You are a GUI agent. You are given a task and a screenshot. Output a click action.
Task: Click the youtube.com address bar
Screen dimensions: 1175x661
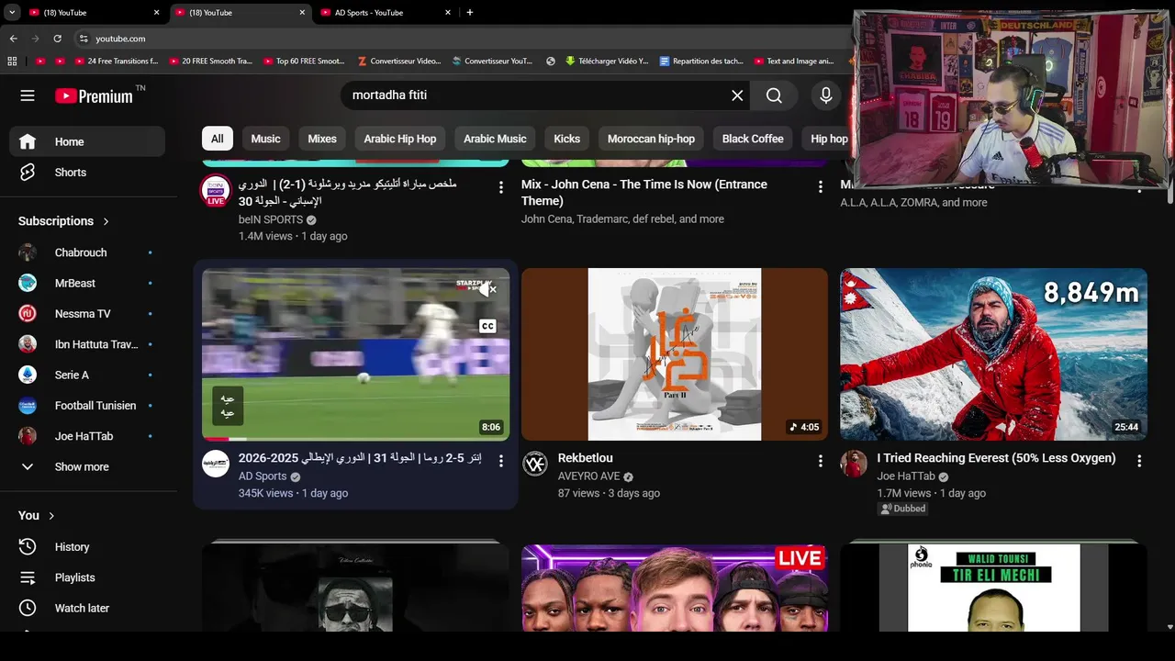(x=459, y=39)
